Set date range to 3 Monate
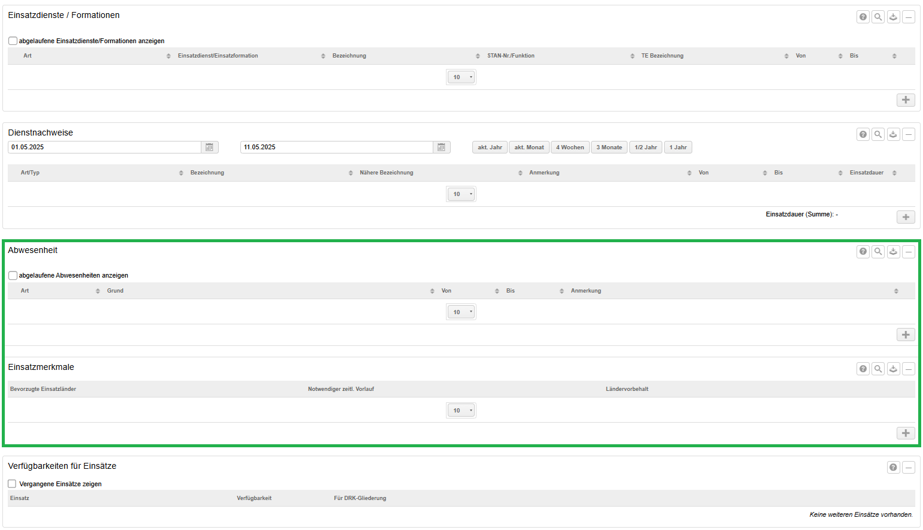 (x=609, y=147)
